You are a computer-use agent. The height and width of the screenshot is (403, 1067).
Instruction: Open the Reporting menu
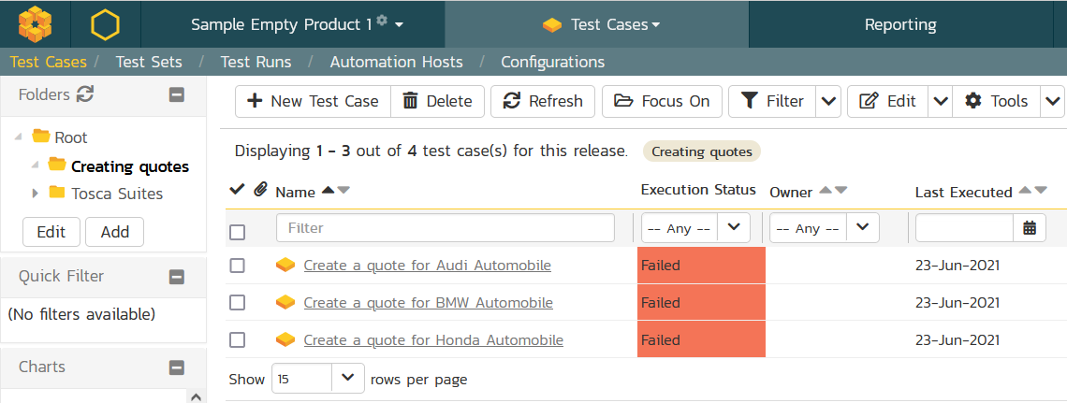[x=899, y=24]
